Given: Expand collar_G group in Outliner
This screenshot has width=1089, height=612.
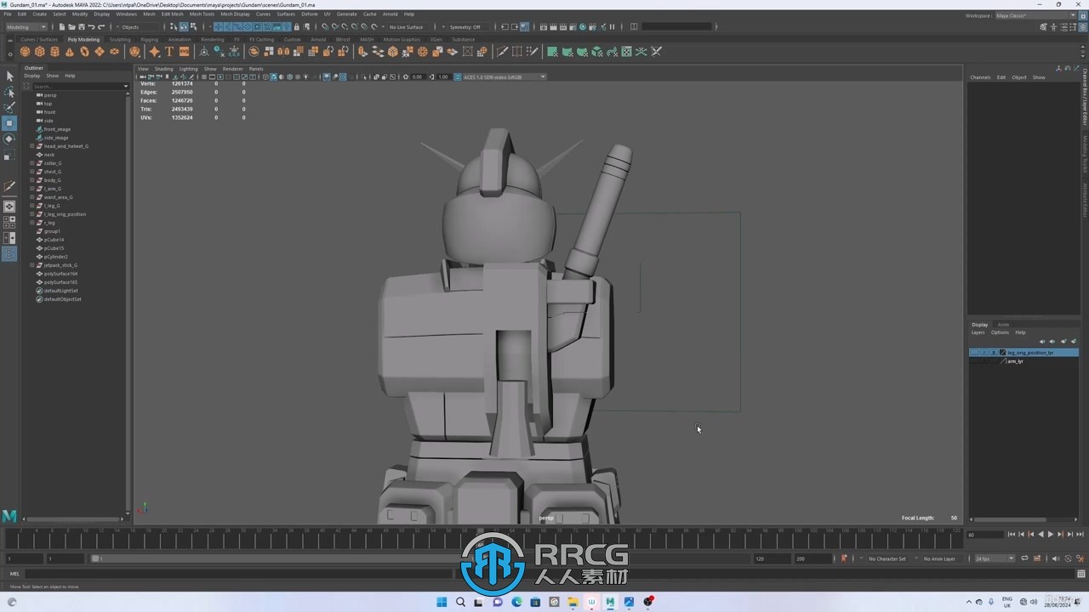Looking at the screenshot, I should coord(32,163).
